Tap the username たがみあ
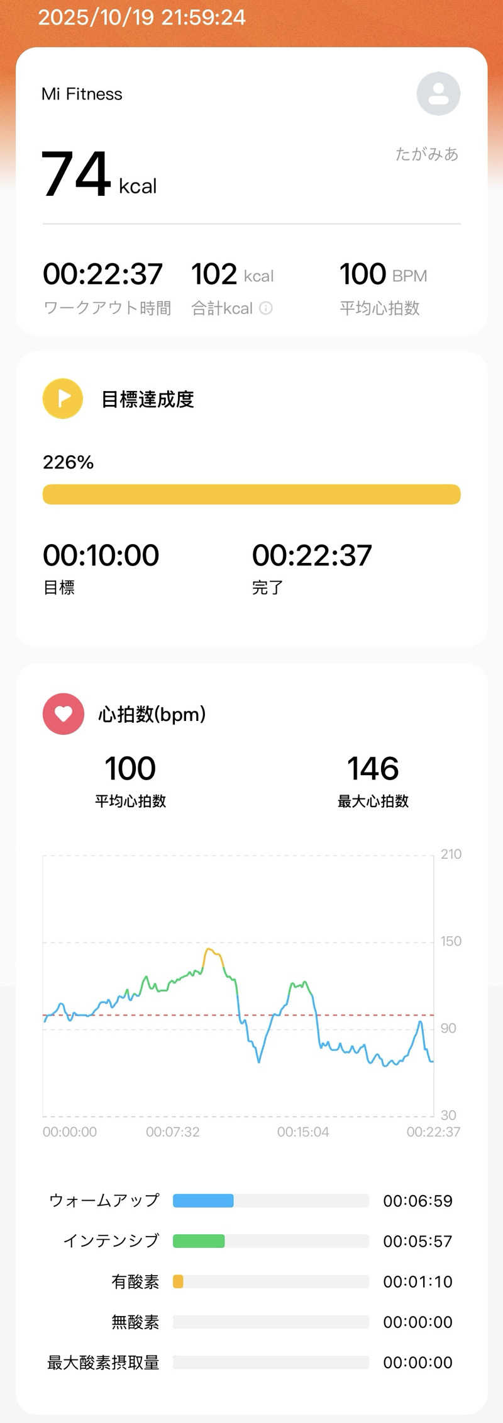503x1423 pixels. point(426,154)
